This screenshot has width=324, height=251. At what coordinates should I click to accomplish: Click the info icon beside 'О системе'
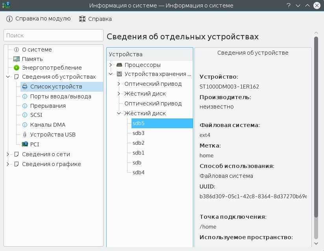point(16,50)
